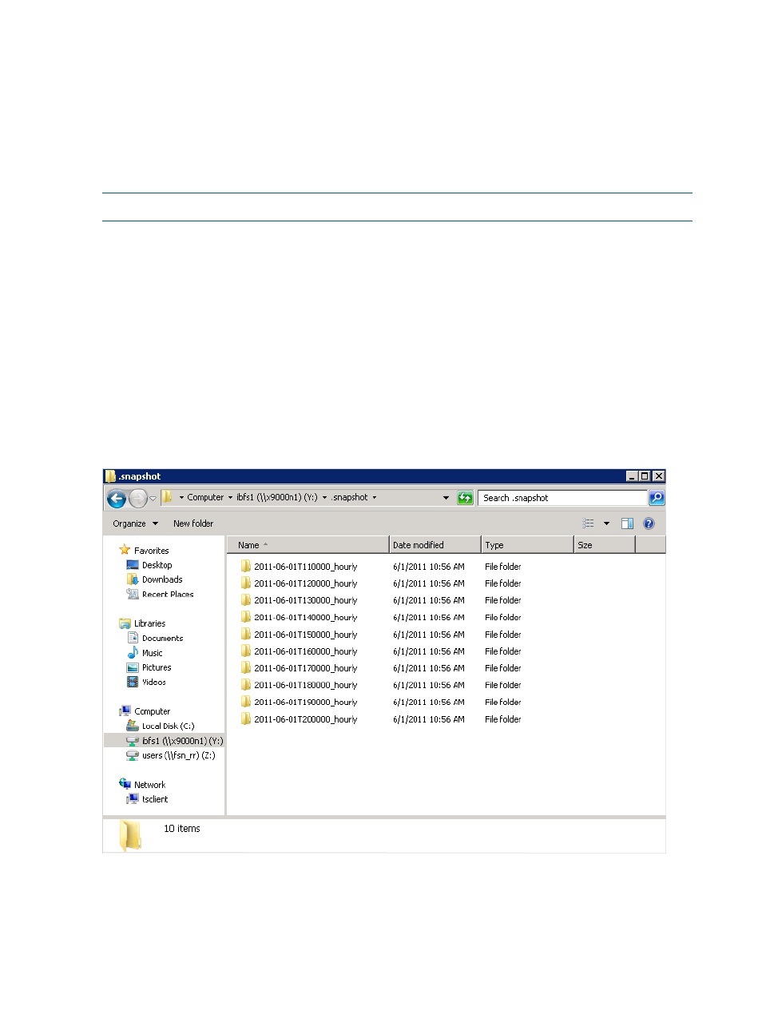Open the Videos library
This screenshot has width=762, height=1015.
[154, 682]
